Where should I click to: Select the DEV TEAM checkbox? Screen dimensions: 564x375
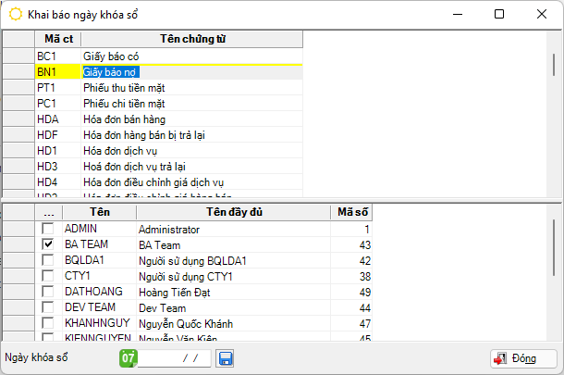click(x=48, y=307)
